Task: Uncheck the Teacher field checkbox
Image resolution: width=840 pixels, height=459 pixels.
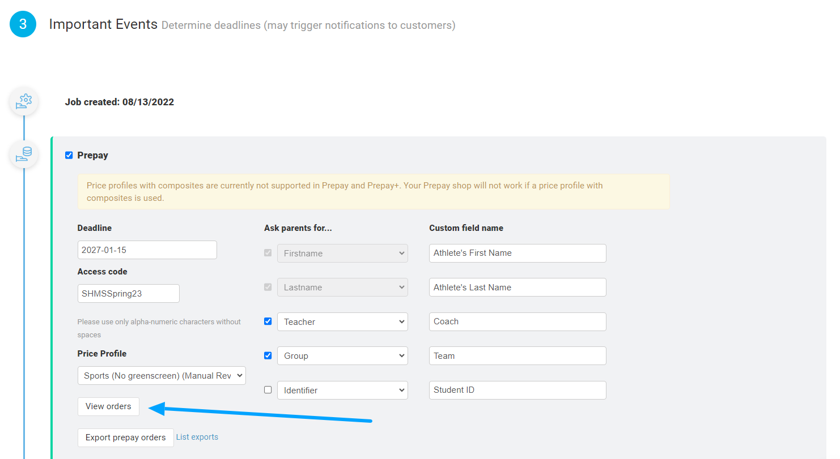Action: 268,321
